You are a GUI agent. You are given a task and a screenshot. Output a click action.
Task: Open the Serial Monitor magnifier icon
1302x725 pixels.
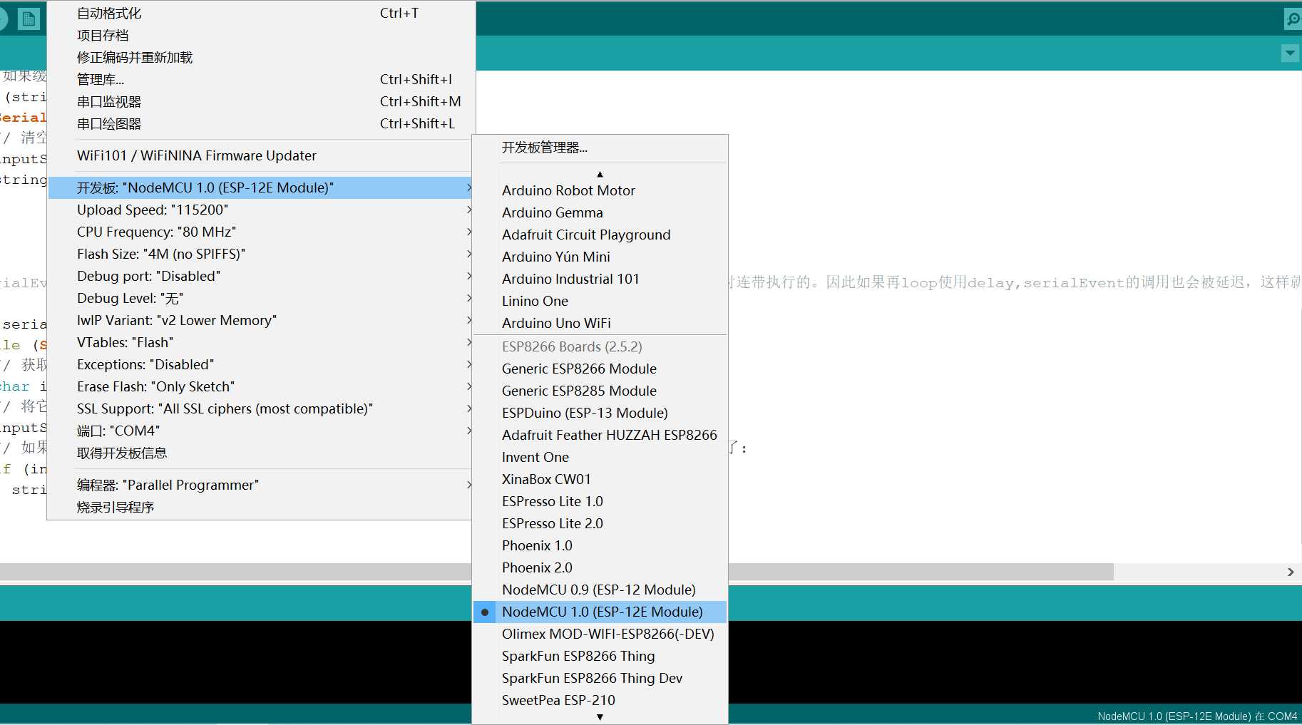[x=1292, y=19]
